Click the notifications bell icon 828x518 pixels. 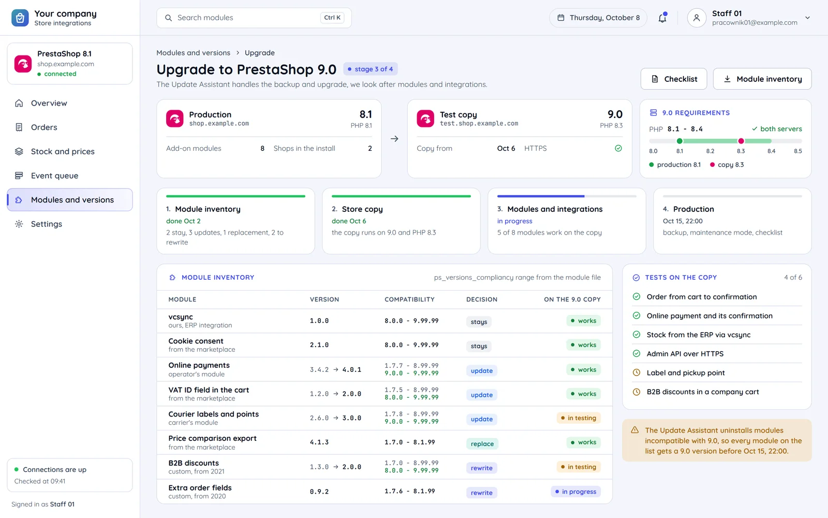click(662, 18)
